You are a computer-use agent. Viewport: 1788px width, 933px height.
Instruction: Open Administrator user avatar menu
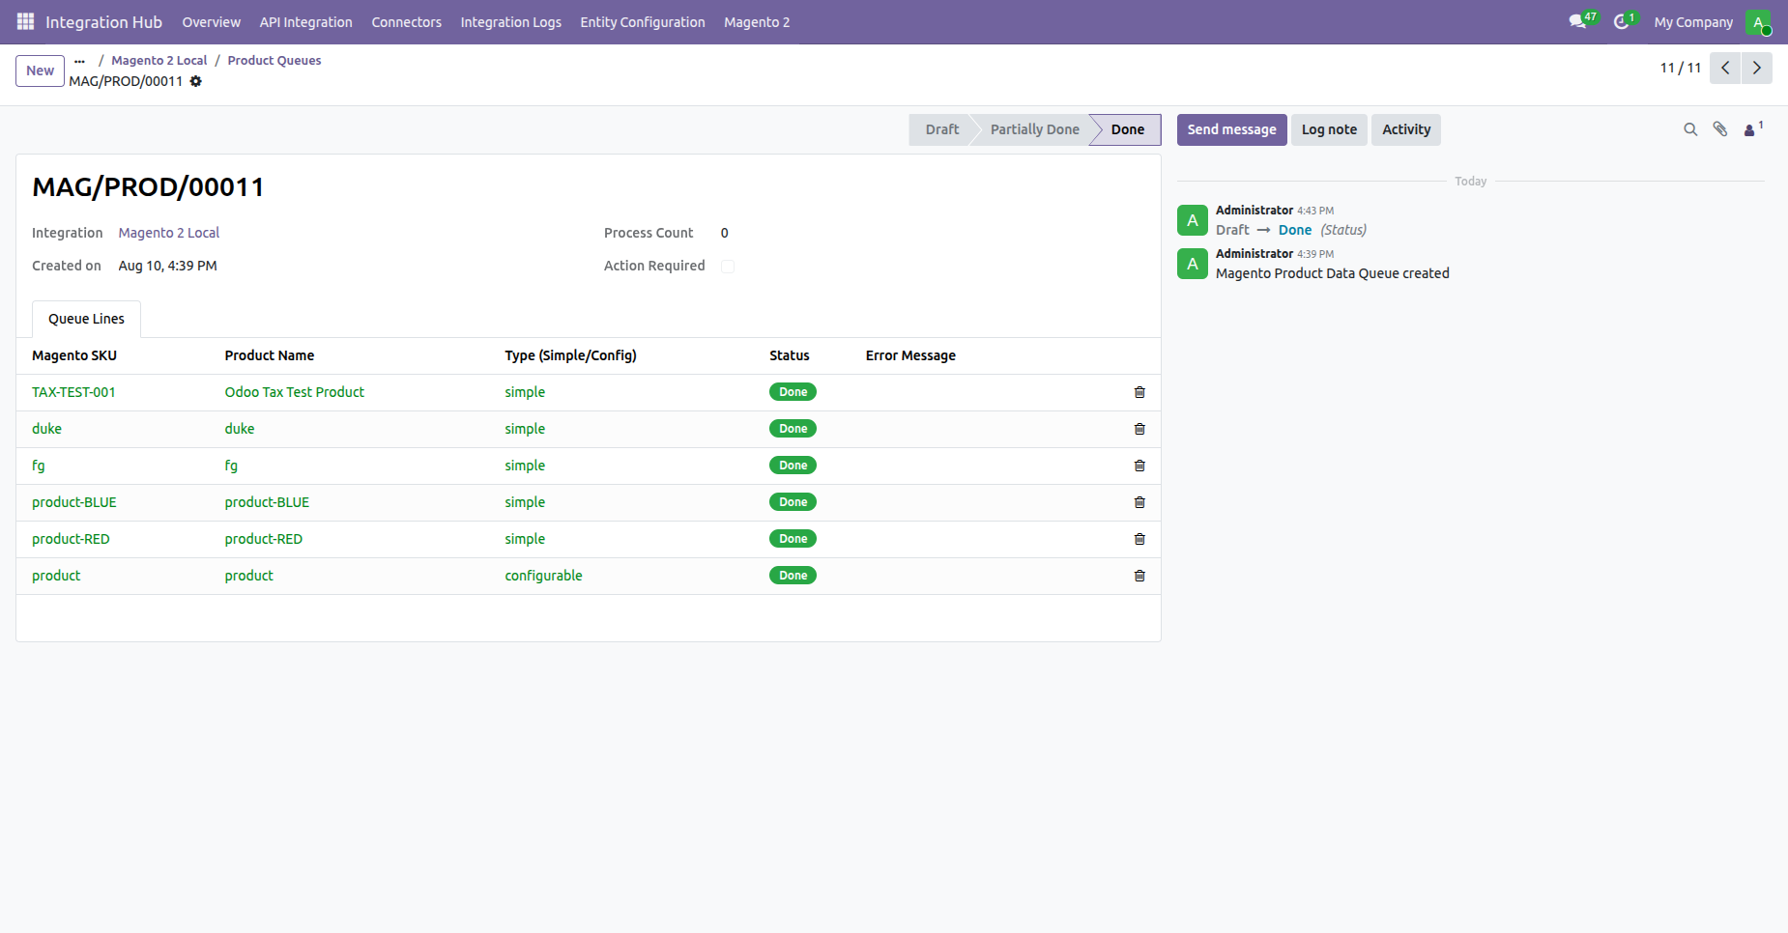pos(1758,22)
